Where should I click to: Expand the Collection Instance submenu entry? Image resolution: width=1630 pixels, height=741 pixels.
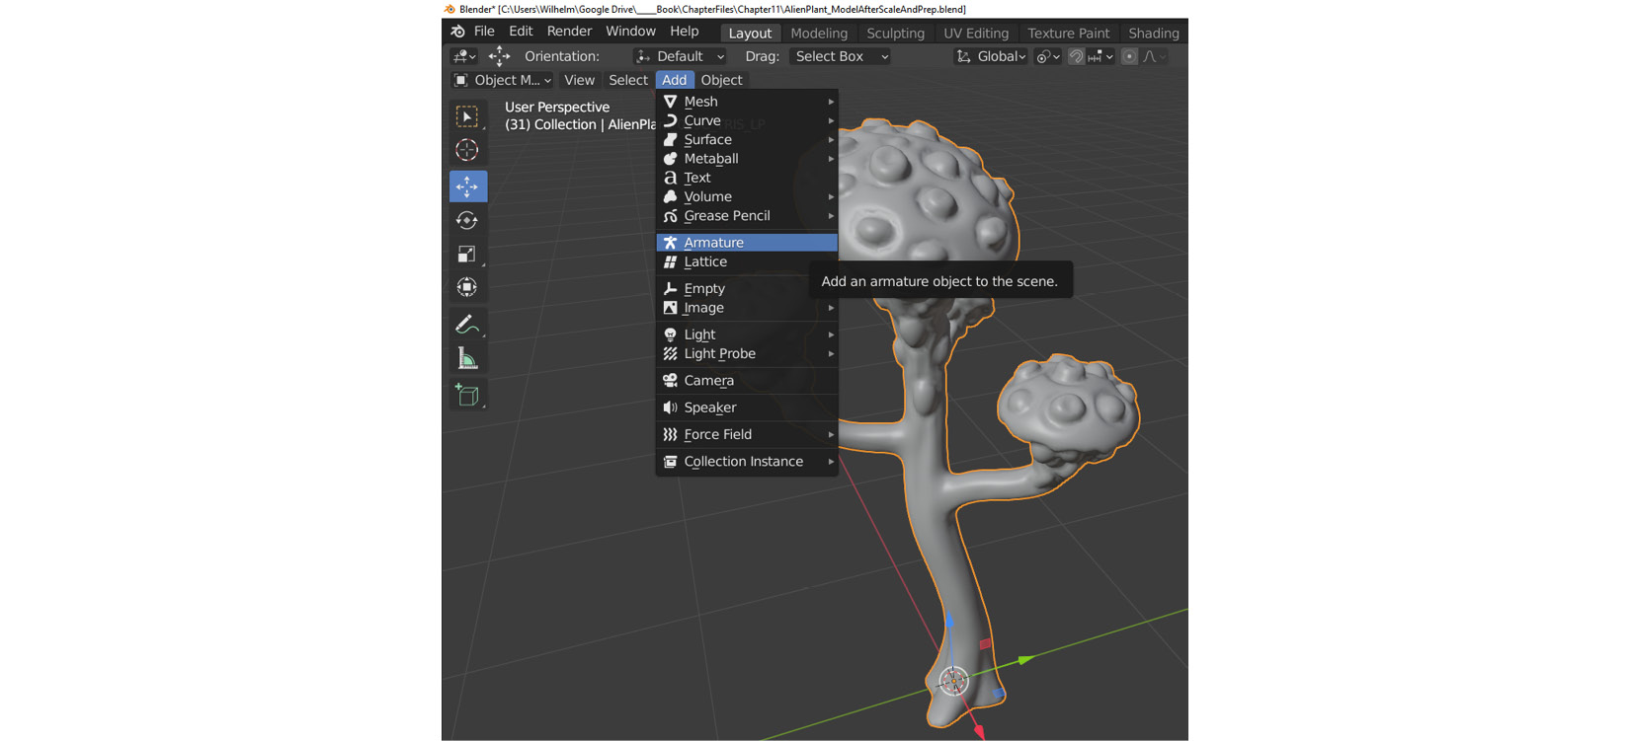(747, 461)
